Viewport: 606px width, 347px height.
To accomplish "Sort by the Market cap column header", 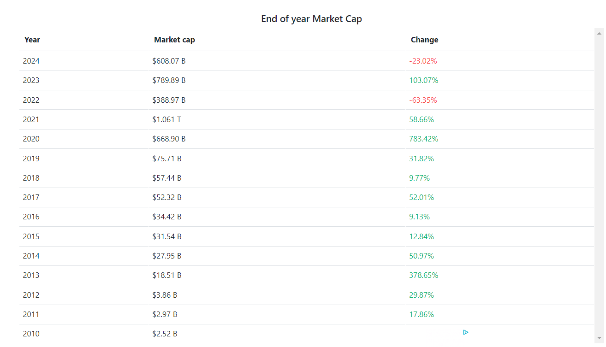I will coord(174,40).
